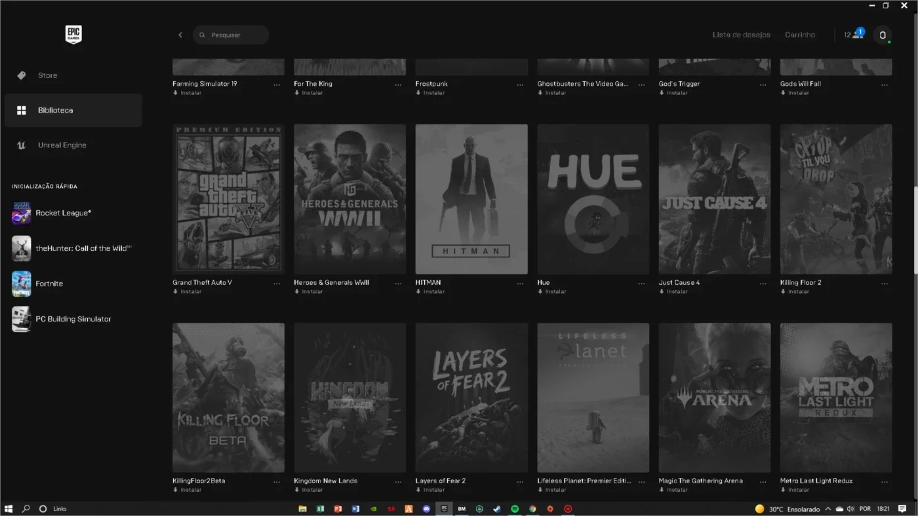The width and height of the screenshot is (918, 516).
Task: Open PowerPoint from the taskbar
Action: click(338, 509)
